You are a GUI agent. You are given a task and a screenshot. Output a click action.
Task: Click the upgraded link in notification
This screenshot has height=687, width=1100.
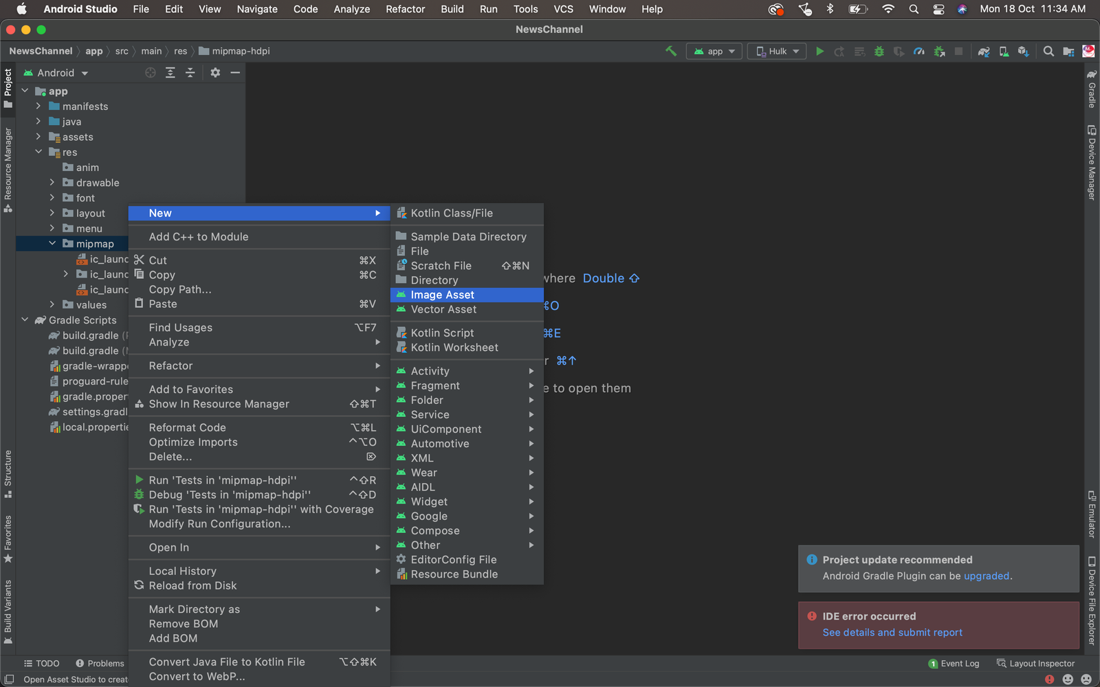[x=986, y=576]
